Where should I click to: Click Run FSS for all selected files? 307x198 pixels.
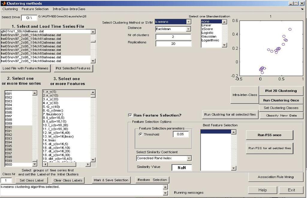coord(270,148)
